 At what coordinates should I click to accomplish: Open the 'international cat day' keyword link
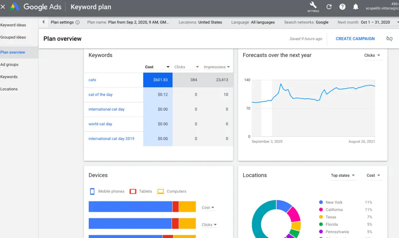pyautogui.click(x=106, y=109)
